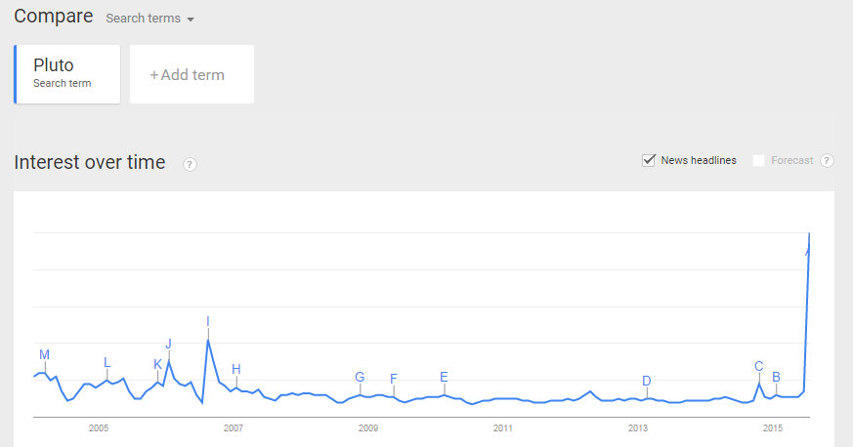Image resolution: width=853 pixels, height=447 pixels.
Task: Click headline marker C near 2015
Action: 759,367
